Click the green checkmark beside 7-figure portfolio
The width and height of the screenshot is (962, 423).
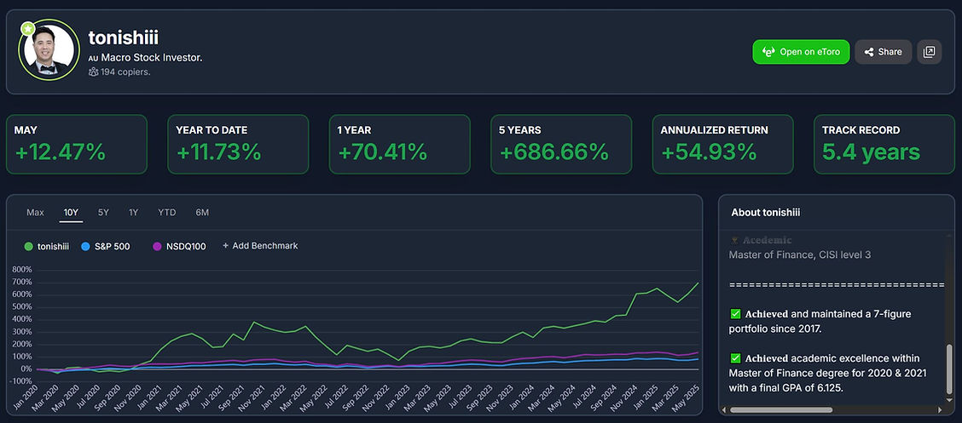tap(736, 314)
